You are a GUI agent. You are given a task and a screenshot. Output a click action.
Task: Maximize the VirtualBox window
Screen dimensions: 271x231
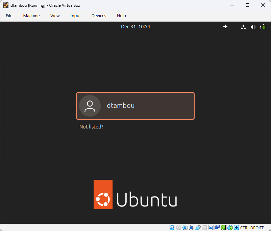(x=247, y=5)
